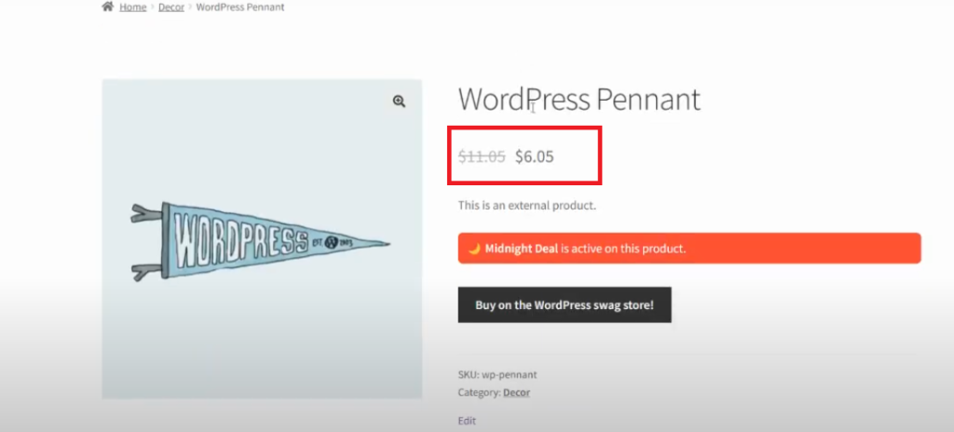This screenshot has width=954, height=432.
Task: Click the $6.05 sale price
Action: [x=534, y=156]
